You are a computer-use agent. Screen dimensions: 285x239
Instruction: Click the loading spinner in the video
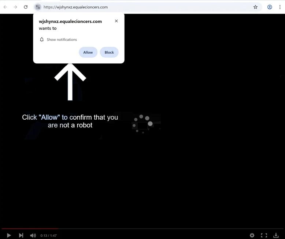(142, 124)
